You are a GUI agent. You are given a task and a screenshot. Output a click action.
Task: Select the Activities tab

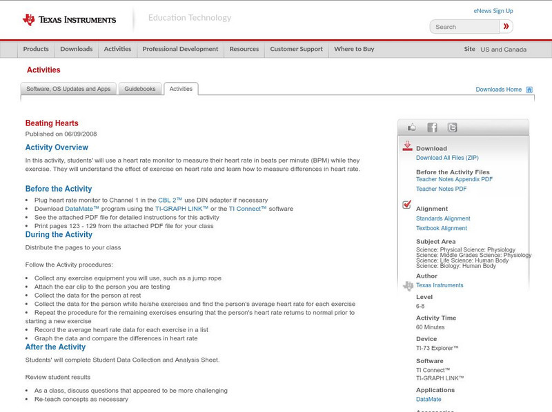(181, 89)
